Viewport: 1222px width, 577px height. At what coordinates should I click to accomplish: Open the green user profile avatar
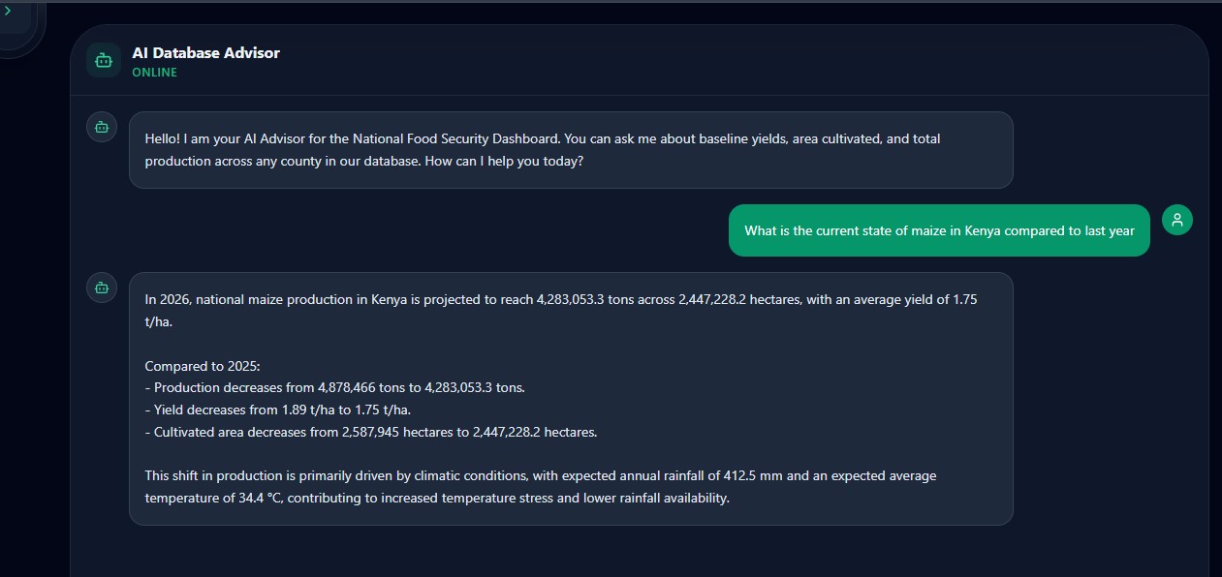pyautogui.click(x=1177, y=220)
